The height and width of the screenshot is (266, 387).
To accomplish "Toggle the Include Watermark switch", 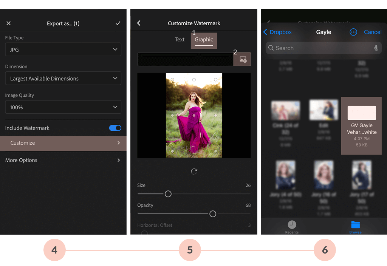I will click(x=115, y=128).
